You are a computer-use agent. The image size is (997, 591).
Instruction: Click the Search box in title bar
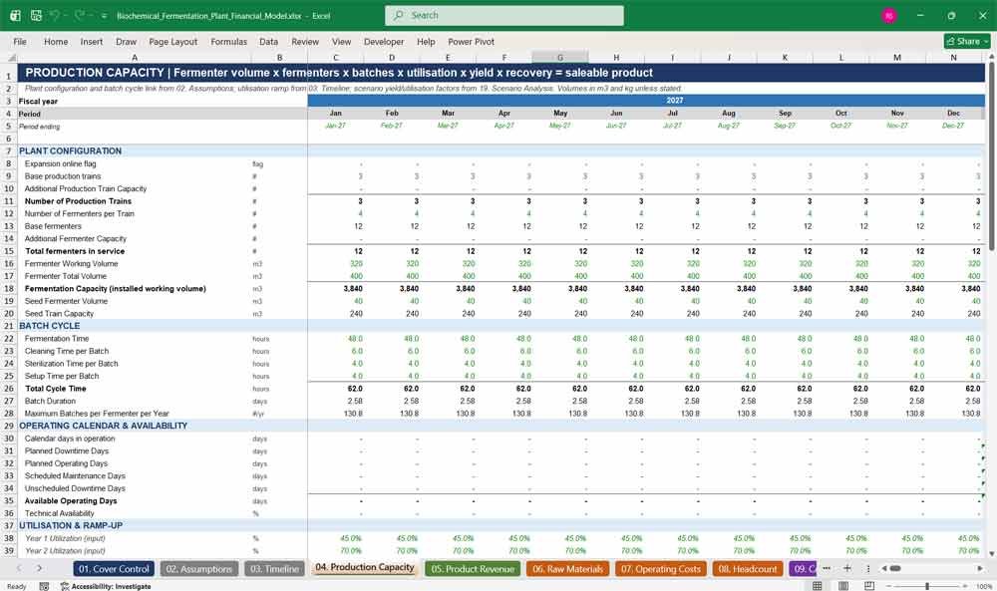point(504,15)
